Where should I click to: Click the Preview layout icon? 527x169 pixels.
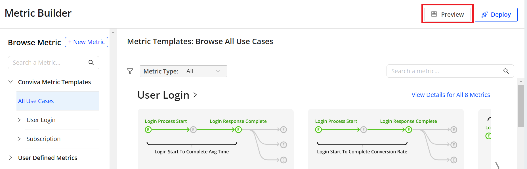(x=434, y=14)
